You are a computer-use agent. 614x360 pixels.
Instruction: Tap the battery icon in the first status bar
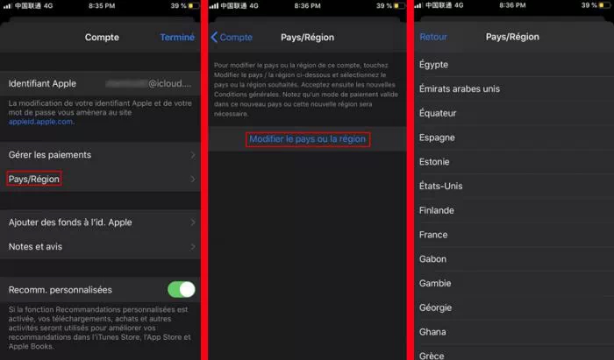[x=194, y=6]
